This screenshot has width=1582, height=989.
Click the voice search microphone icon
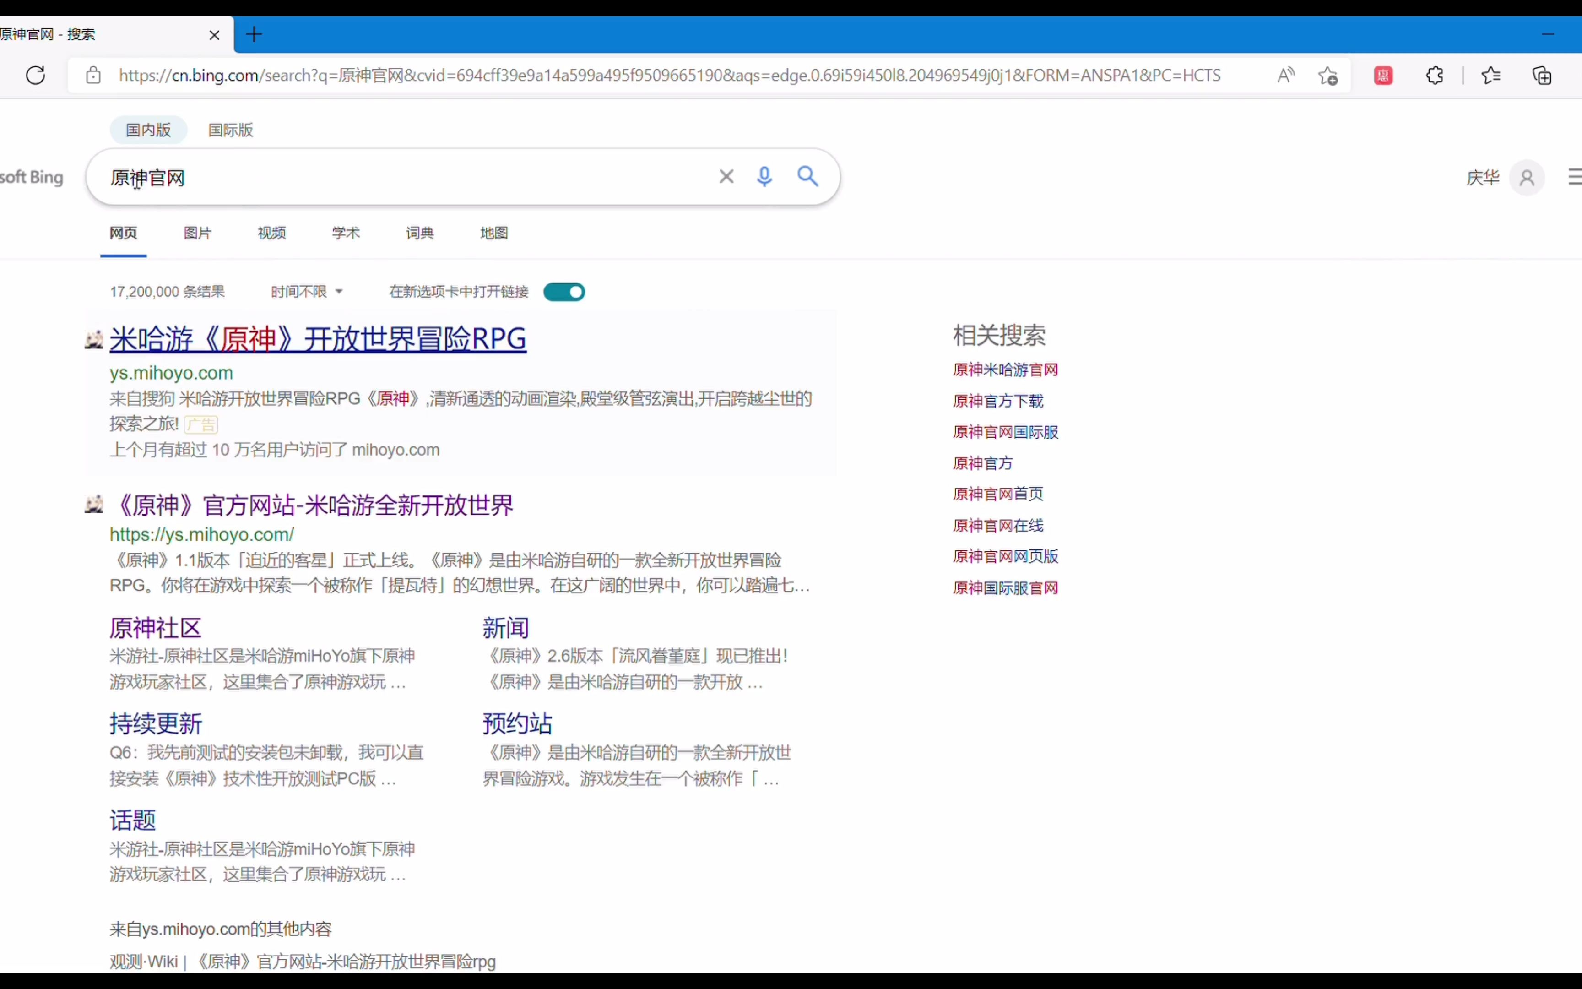pos(764,176)
